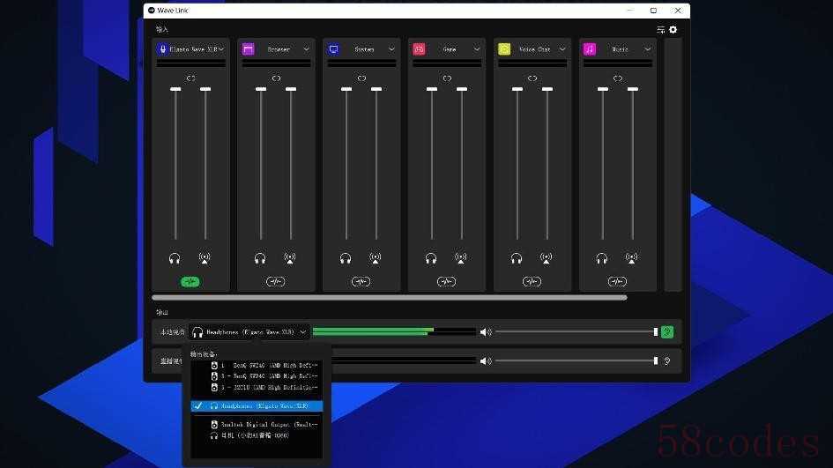The image size is (833, 468).
Task: Click the monitor mix output volume slider
Action: tap(577, 332)
